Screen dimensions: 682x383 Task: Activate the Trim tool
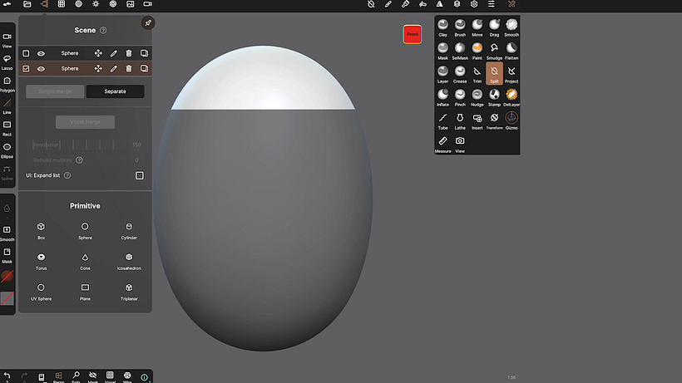477,75
